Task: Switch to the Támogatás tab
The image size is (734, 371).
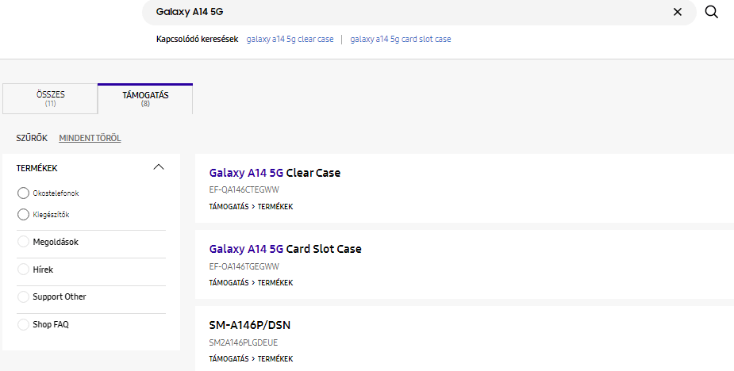Action: point(145,98)
